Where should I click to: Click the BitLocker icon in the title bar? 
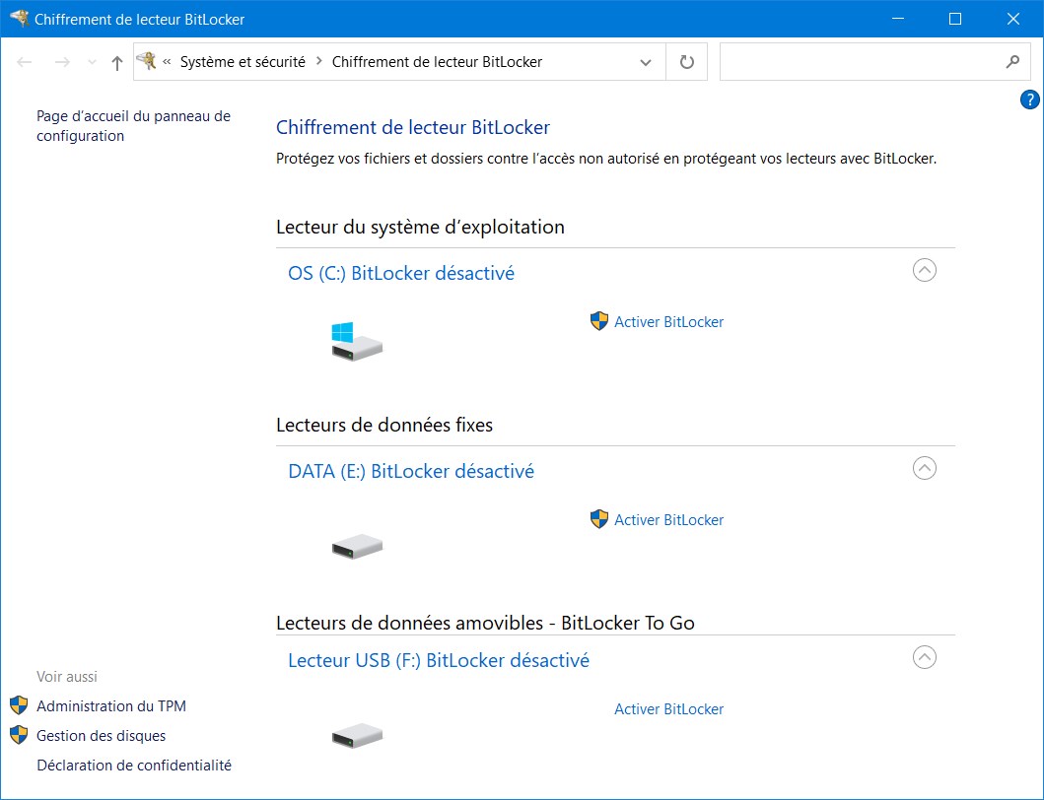[x=20, y=18]
